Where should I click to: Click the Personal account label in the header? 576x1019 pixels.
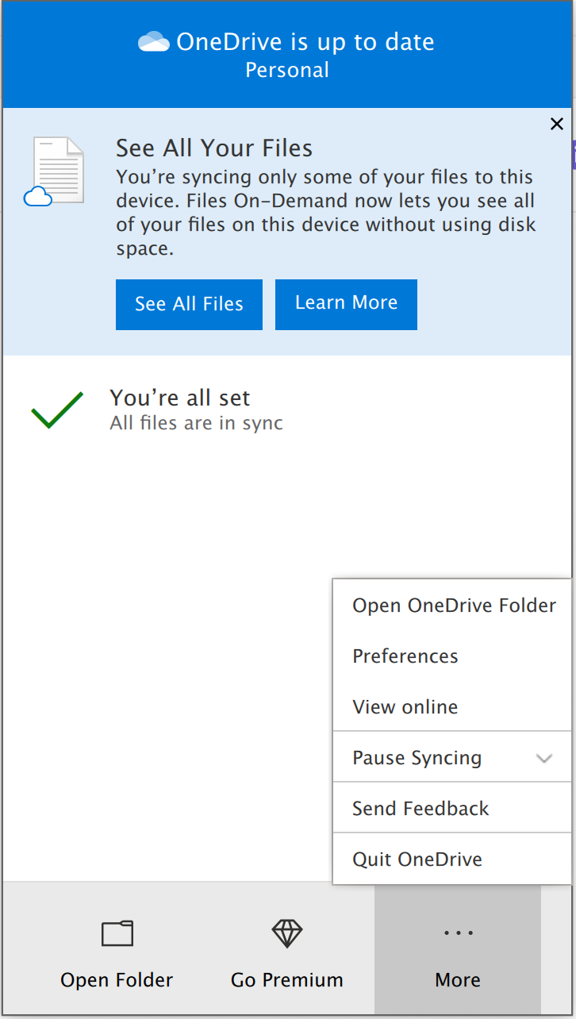coord(287,71)
